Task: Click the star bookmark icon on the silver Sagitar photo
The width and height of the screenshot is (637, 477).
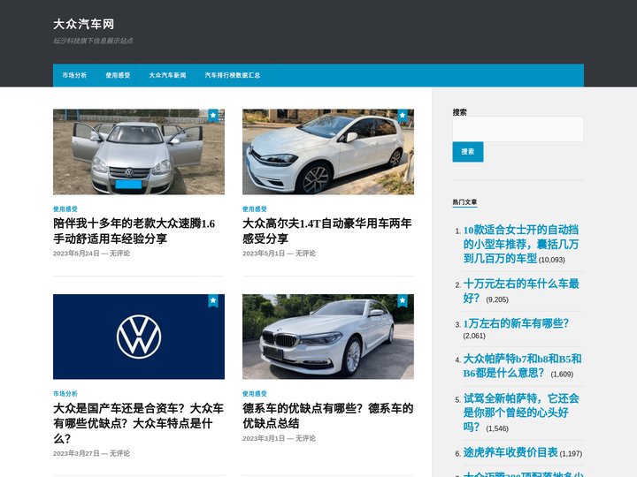Action: coord(213,116)
